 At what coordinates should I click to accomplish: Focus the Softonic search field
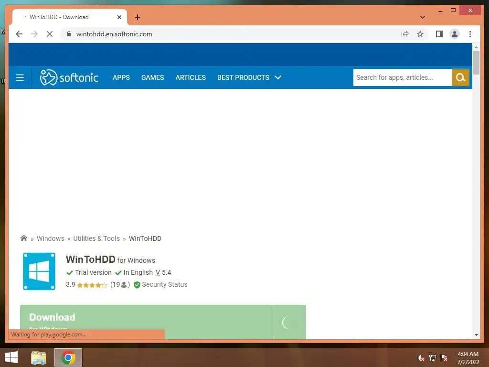click(x=403, y=77)
